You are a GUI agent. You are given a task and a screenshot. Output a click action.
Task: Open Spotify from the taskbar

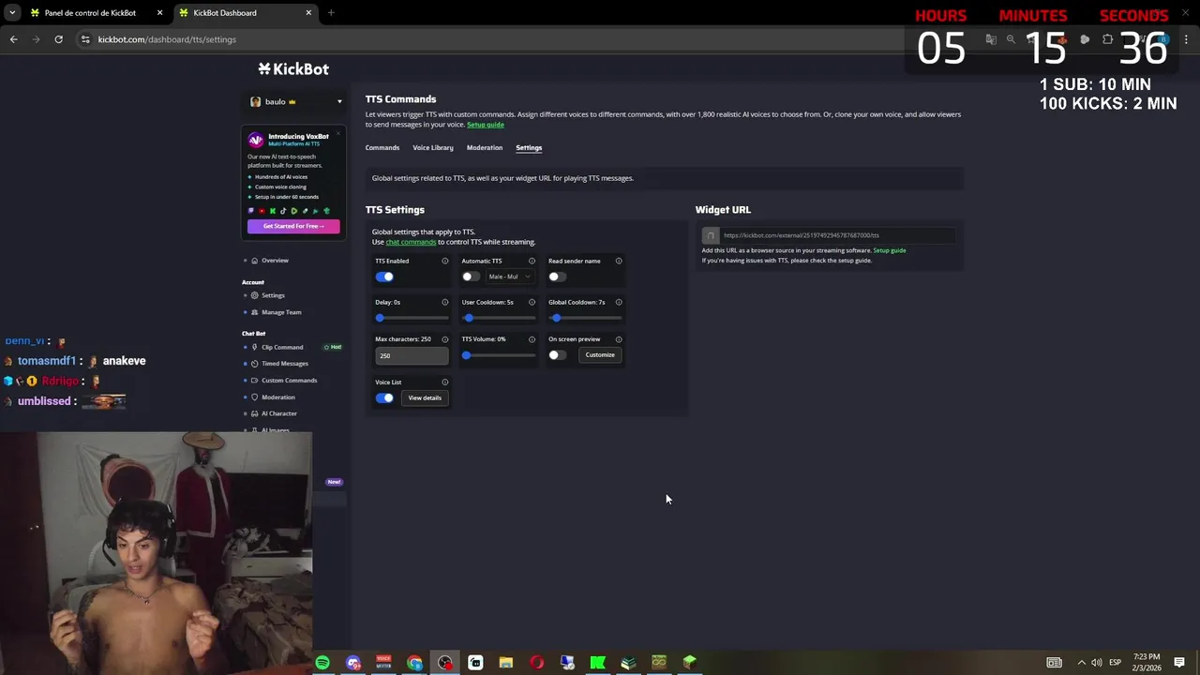click(x=322, y=663)
